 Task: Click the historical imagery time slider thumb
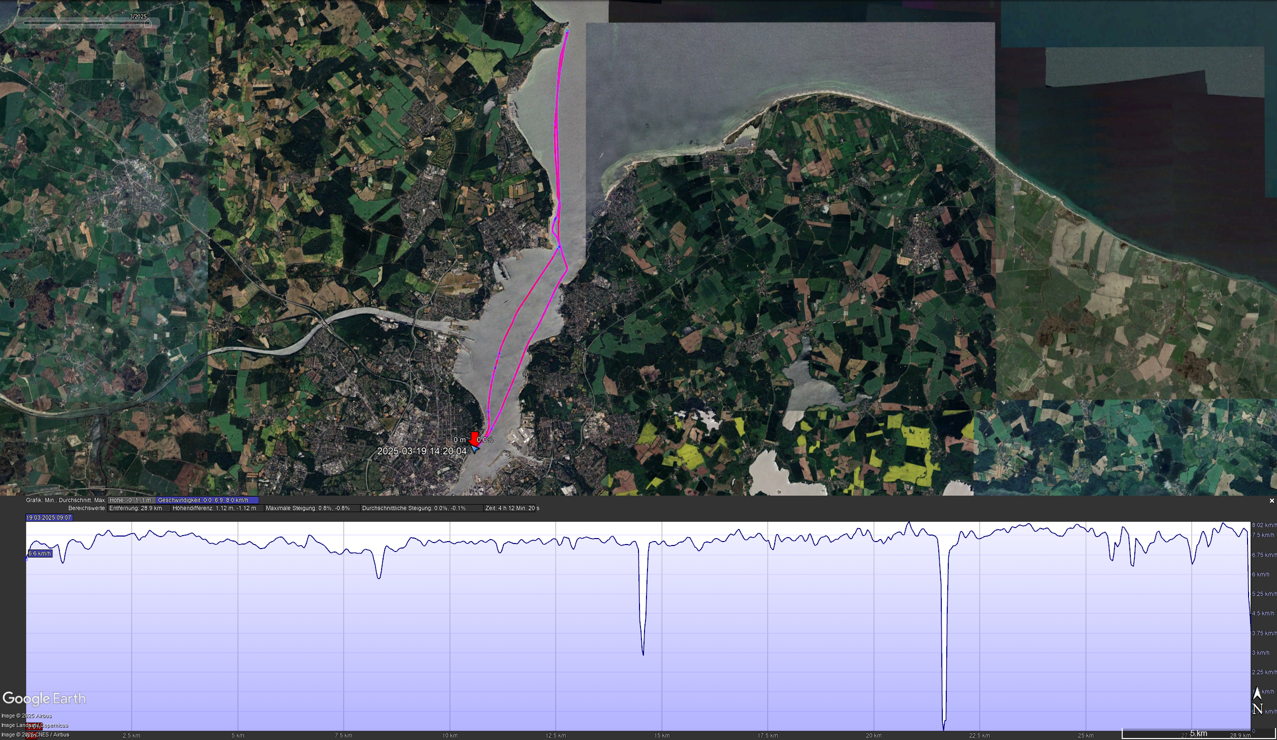coord(148,23)
